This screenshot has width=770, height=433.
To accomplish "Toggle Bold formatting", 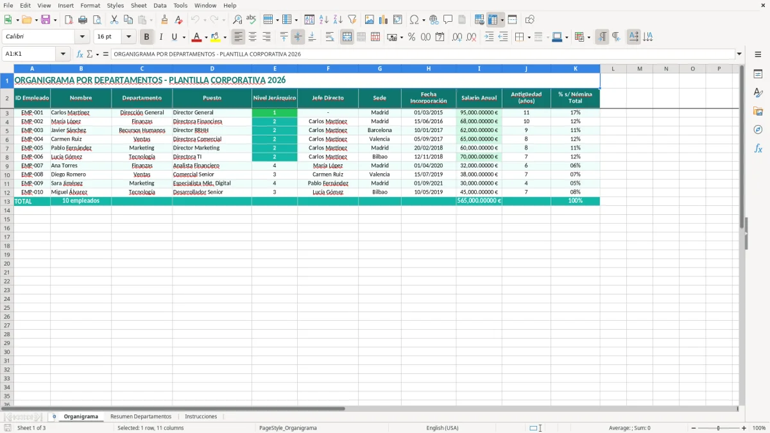I will point(147,37).
